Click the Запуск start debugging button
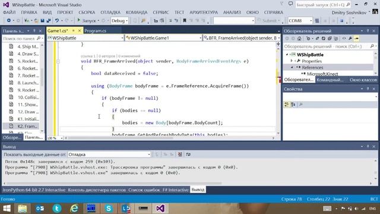 coord(87,21)
